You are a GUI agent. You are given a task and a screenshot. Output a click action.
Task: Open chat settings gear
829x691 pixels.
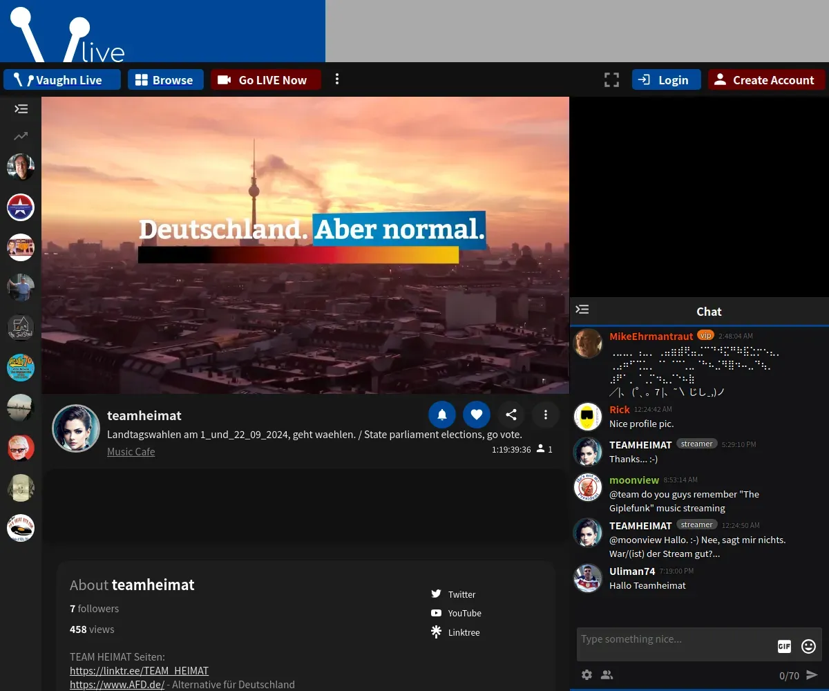tap(587, 675)
